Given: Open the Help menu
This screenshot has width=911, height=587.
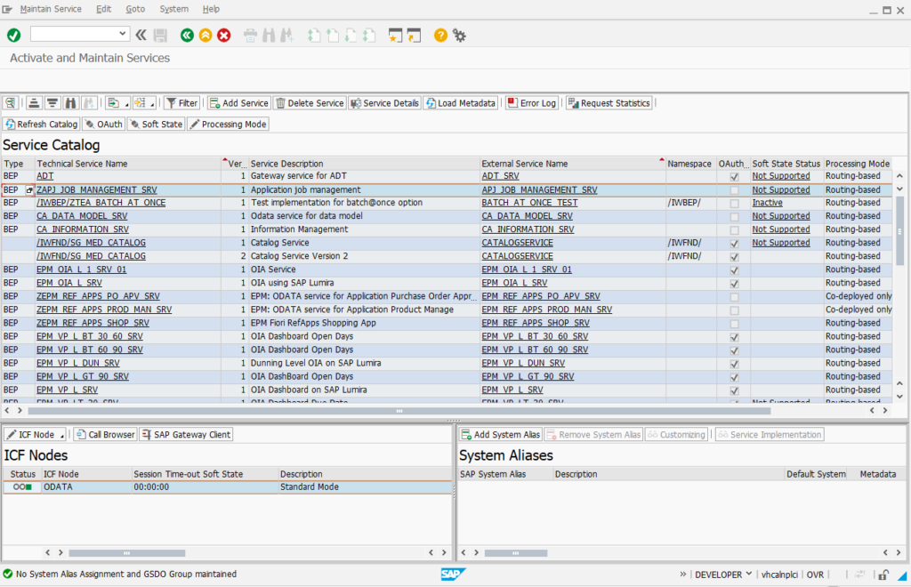Looking at the screenshot, I should pos(211,9).
